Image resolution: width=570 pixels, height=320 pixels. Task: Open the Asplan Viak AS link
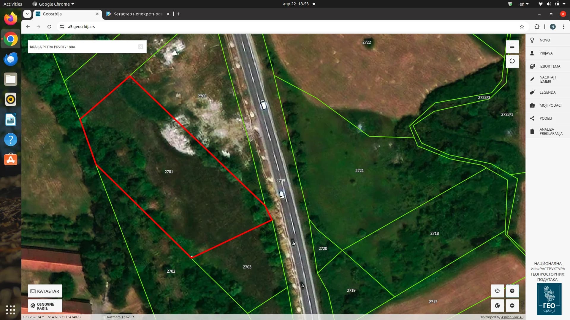(x=512, y=317)
